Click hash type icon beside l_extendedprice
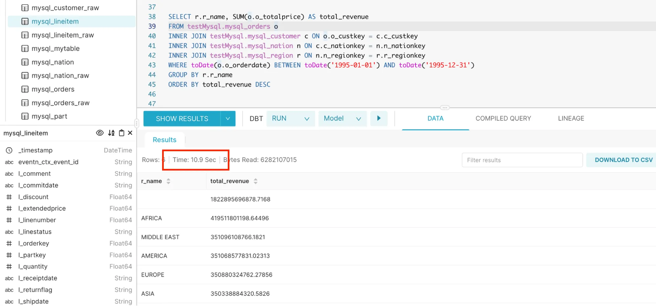Screen dimensions: 656x306 pyautogui.click(x=9, y=208)
